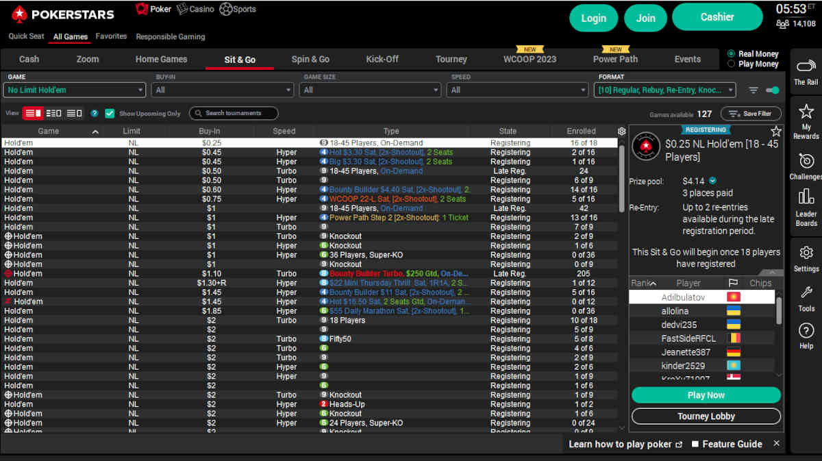Click the Kyrgyzstan flag beside Adilbulatov
This screenshot has height=461, width=822.
point(733,298)
